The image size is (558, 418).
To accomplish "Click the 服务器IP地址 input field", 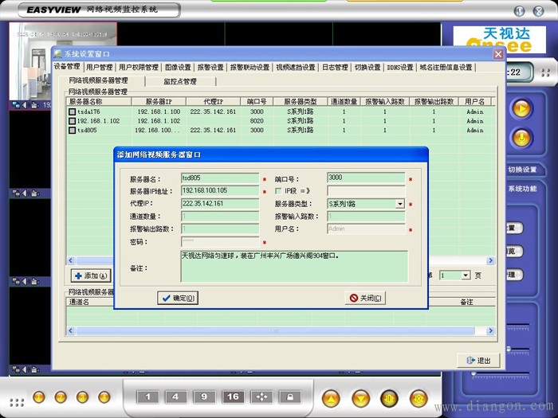I will (220, 190).
